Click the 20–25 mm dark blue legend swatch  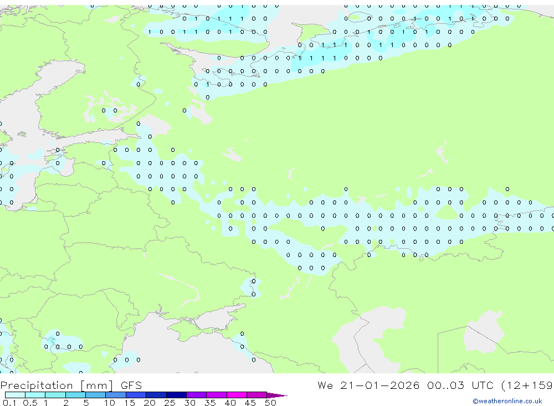(x=156, y=395)
